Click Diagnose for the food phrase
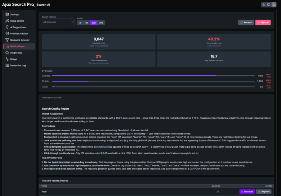281x196 pixels. 264,192
